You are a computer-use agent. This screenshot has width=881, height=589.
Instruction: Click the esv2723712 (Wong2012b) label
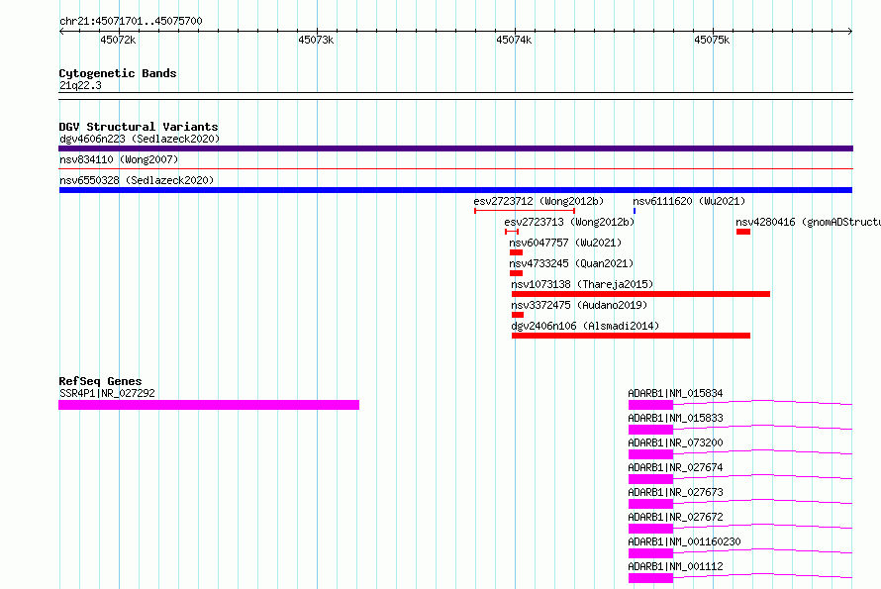click(x=538, y=201)
